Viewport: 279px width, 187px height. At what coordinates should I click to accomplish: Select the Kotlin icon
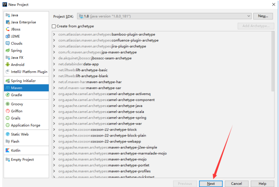[8, 150]
